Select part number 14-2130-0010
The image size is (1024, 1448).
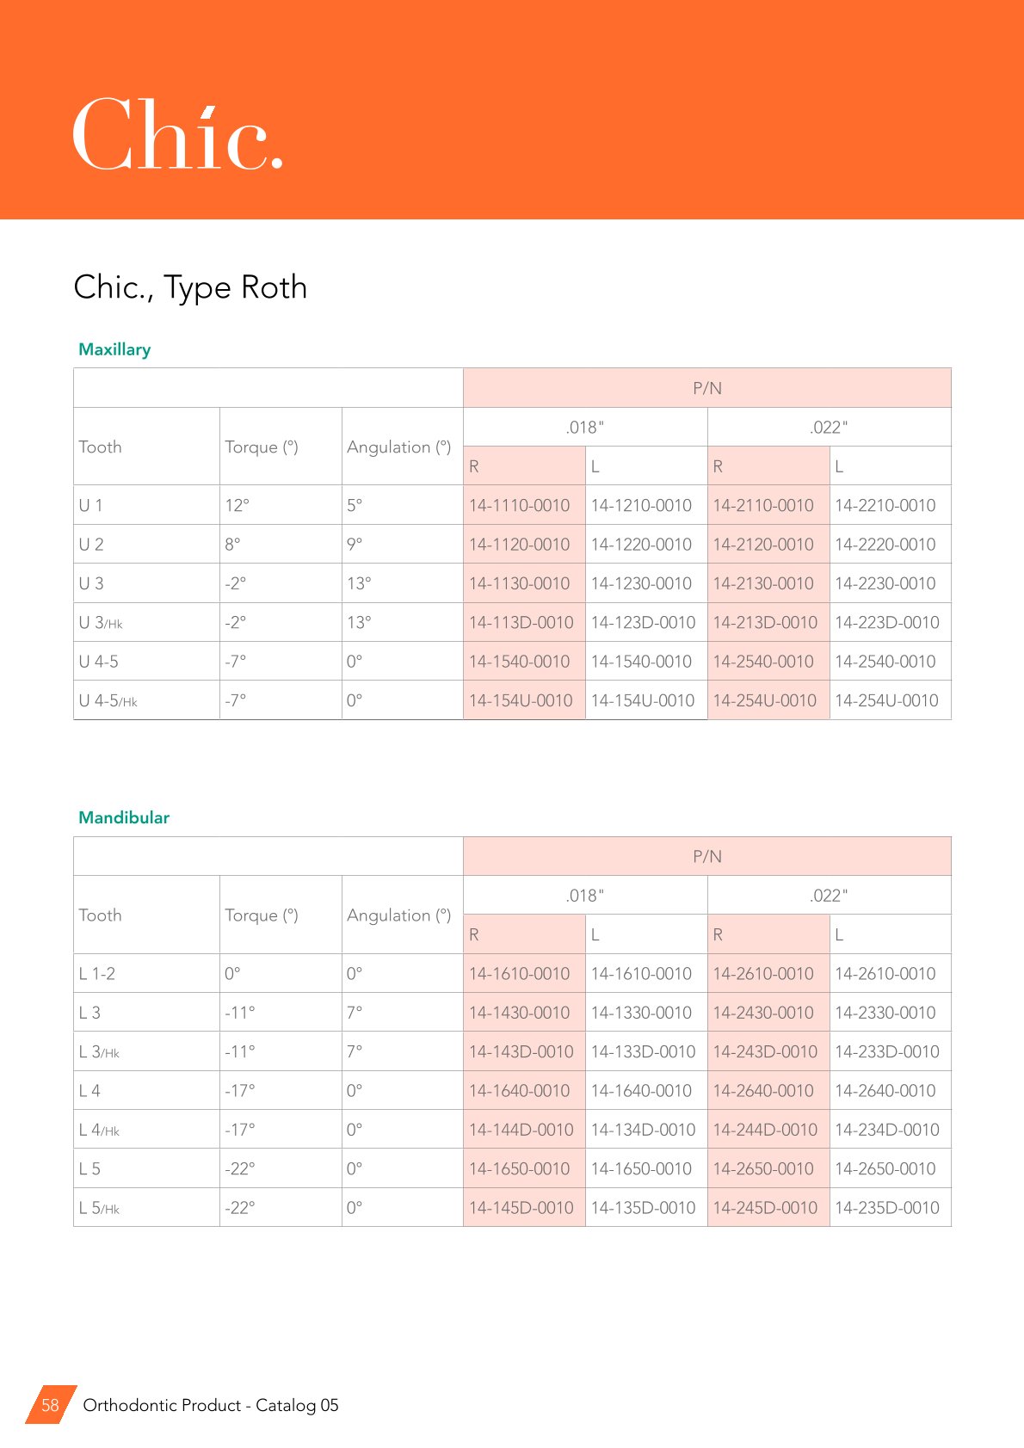coord(763,583)
